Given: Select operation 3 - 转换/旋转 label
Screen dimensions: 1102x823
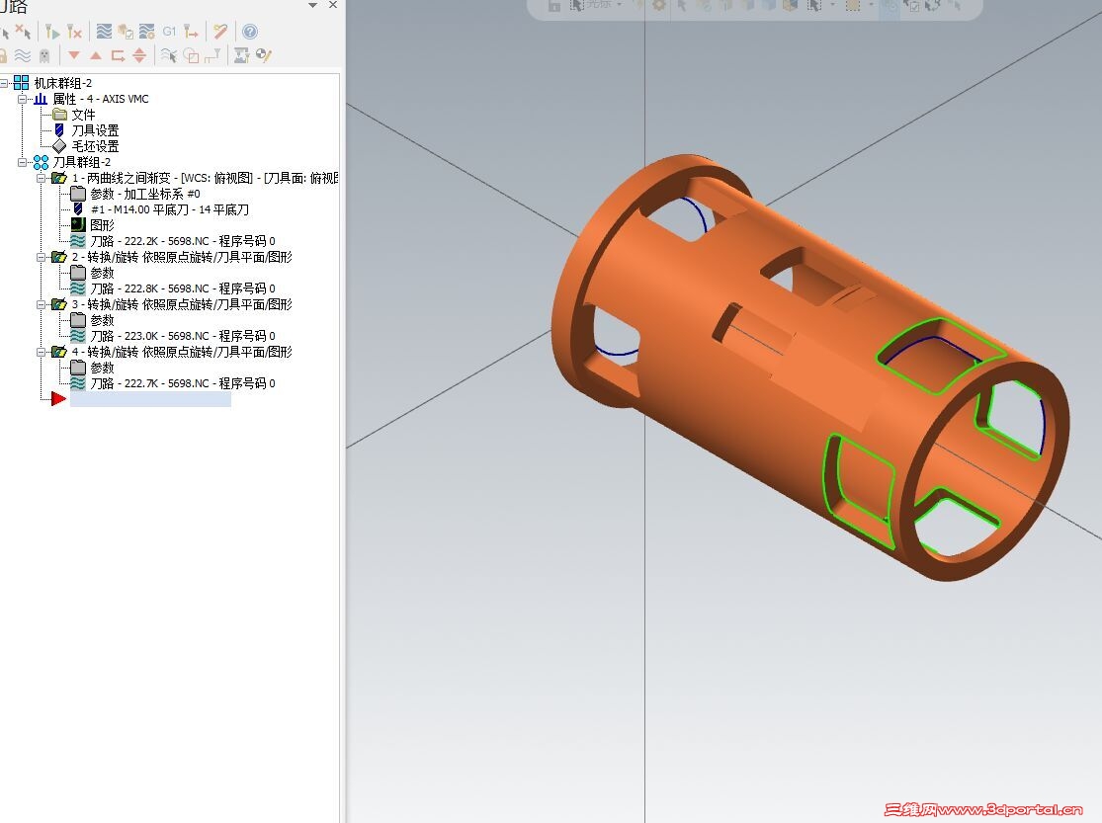Looking at the screenshot, I should tap(182, 304).
